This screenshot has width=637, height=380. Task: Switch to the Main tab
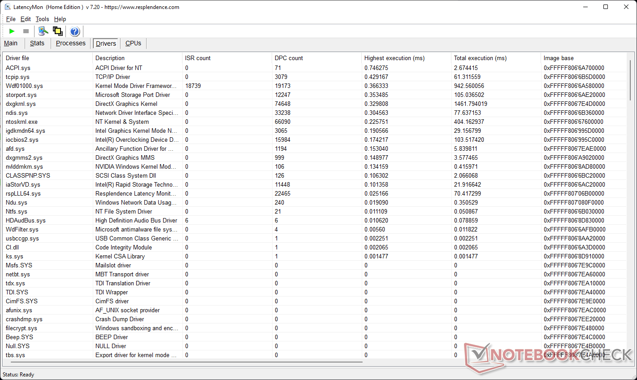coord(11,43)
